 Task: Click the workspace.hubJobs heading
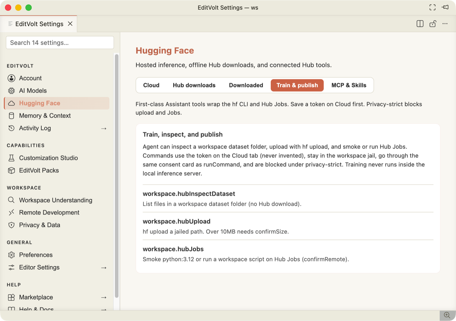[173, 249]
